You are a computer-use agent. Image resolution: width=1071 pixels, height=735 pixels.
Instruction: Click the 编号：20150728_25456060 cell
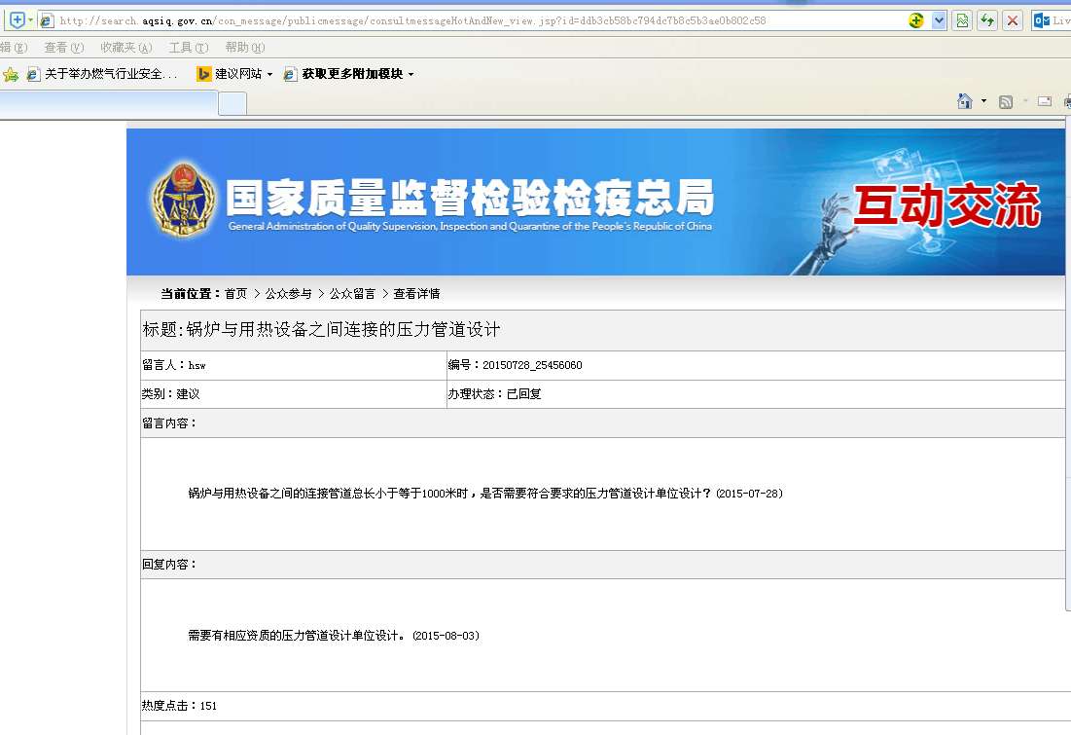[x=756, y=365]
